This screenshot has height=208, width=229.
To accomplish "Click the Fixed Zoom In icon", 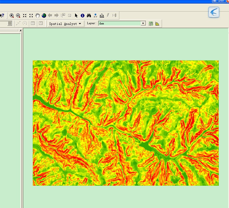I will pos(25,16).
